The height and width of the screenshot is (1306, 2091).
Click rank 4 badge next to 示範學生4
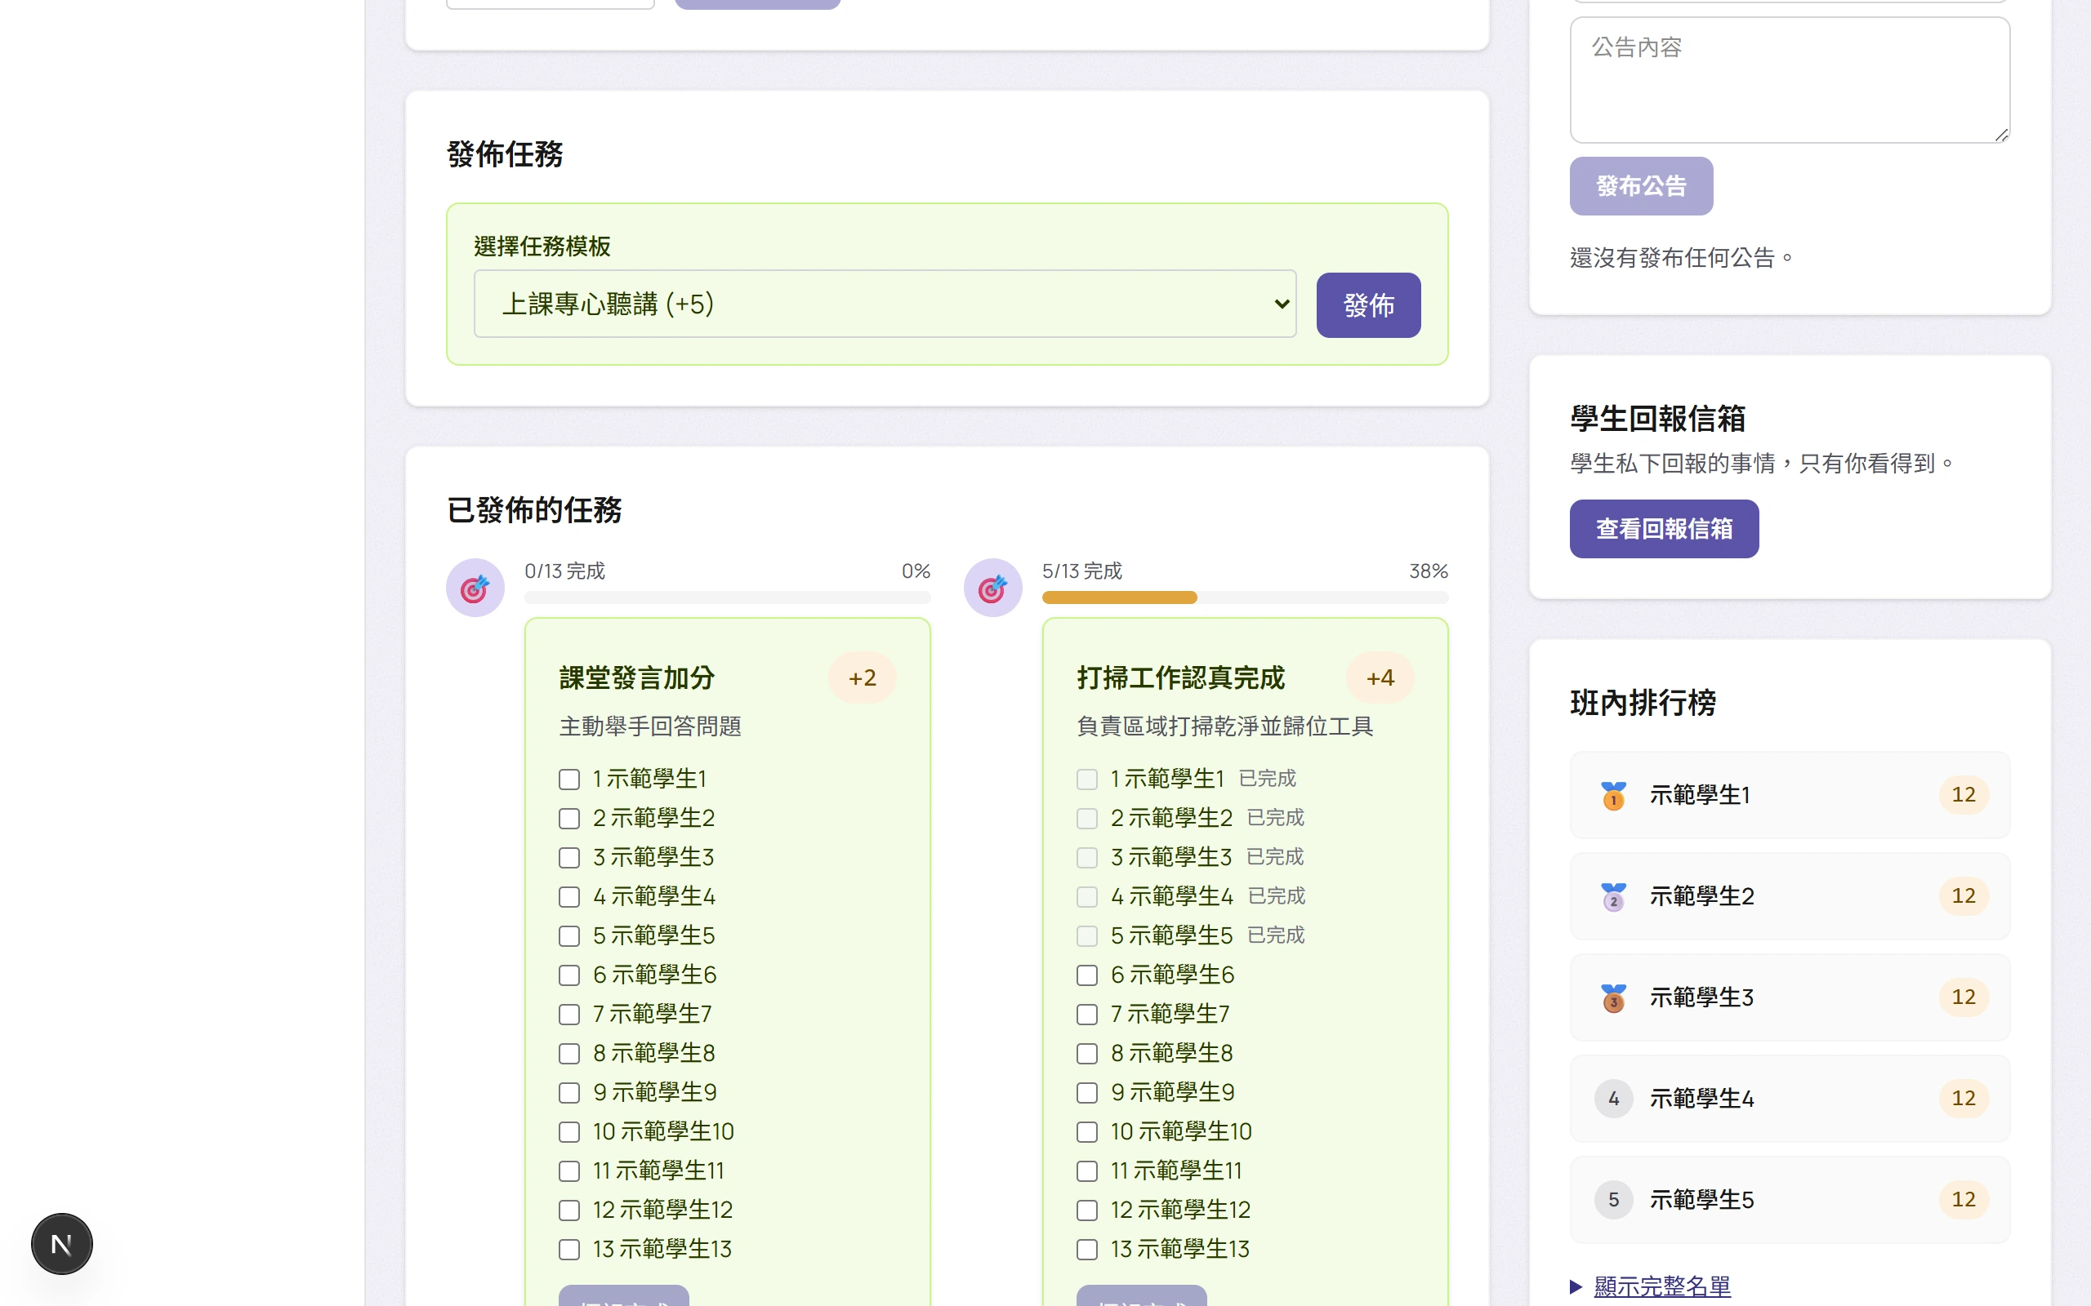(x=1613, y=1099)
